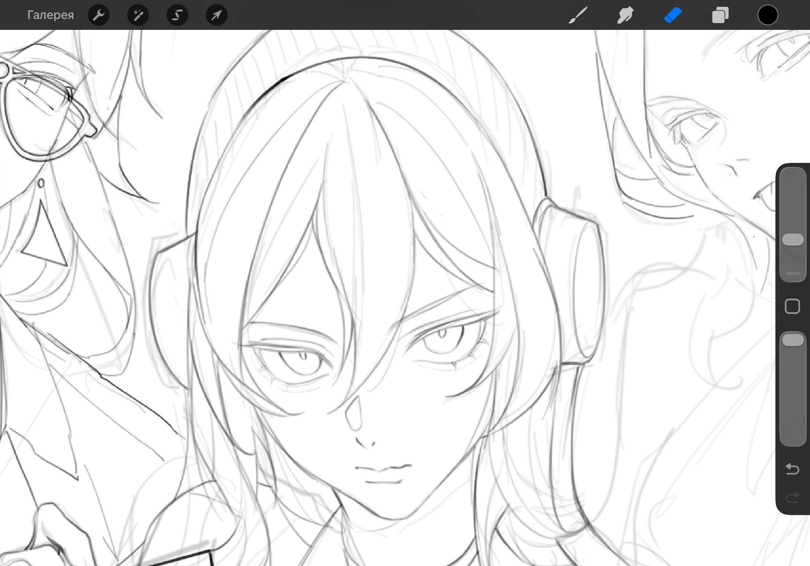Redo the undone stroke
The width and height of the screenshot is (810, 566).
(792, 497)
